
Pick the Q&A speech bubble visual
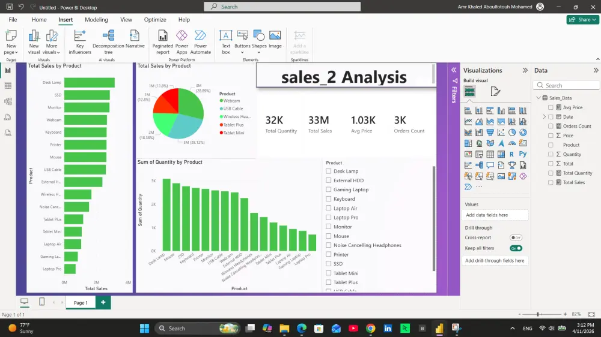(x=490, y=166)
